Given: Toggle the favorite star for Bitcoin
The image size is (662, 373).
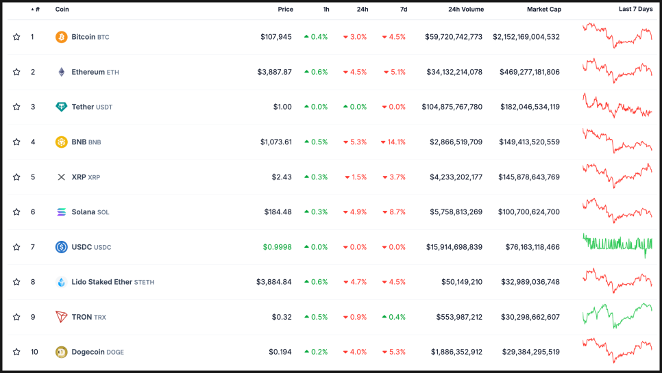Looking at the screenshot, I should click(x=16, y=37).
